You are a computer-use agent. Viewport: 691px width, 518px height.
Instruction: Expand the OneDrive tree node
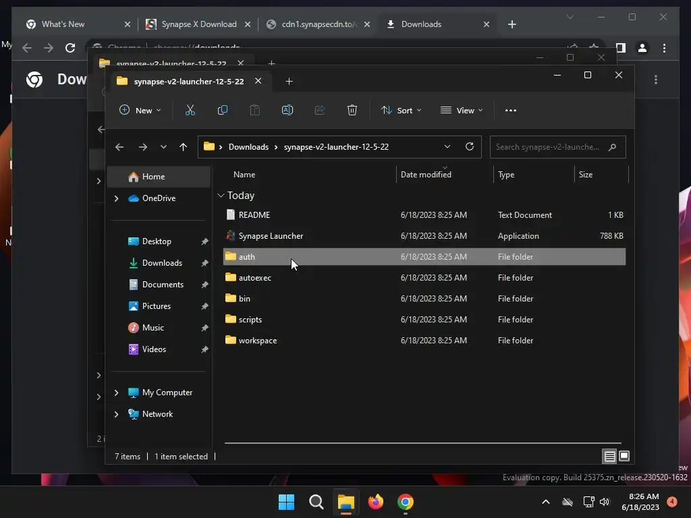click(116, 199)
